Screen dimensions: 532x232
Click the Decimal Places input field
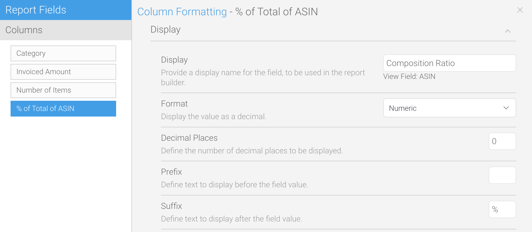[x=502, y=141]
